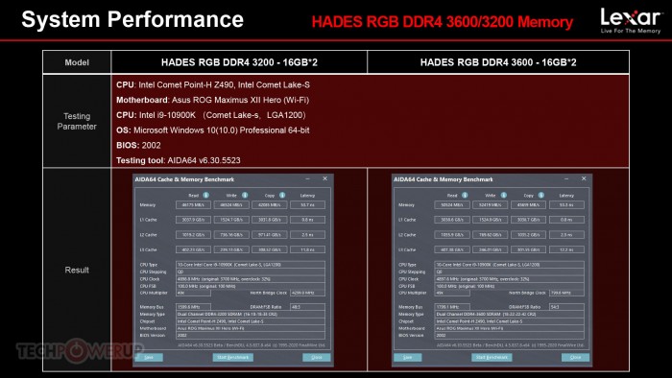Minimize the DDR4 3600 AIDA64 window
Viewport: 672px width, 378px height.
point(566,178)
